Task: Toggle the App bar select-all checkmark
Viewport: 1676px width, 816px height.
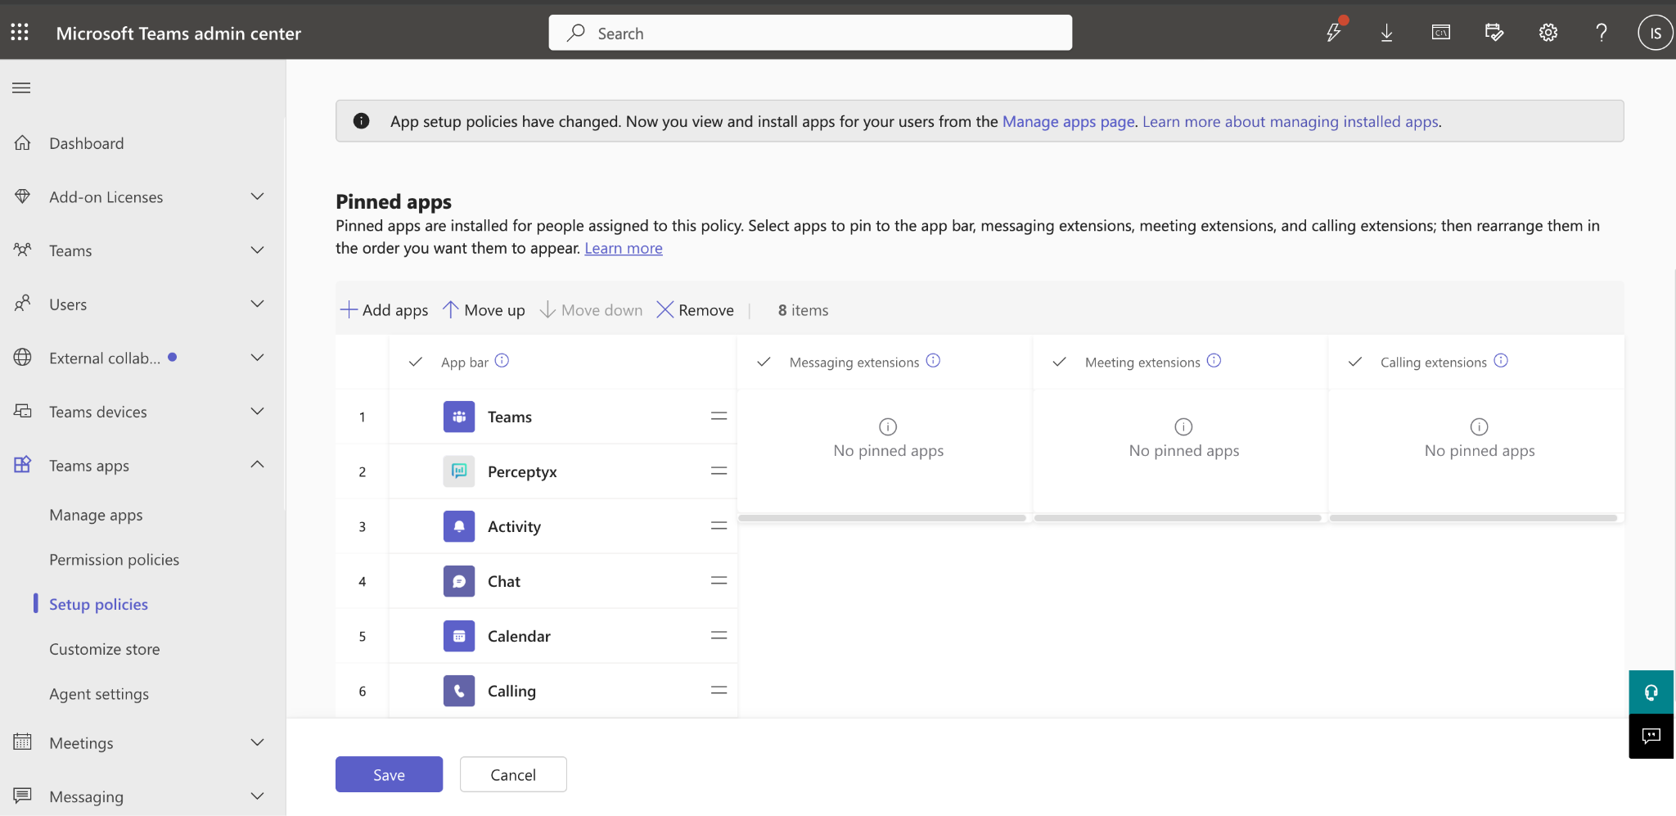Action: point(416,362)
